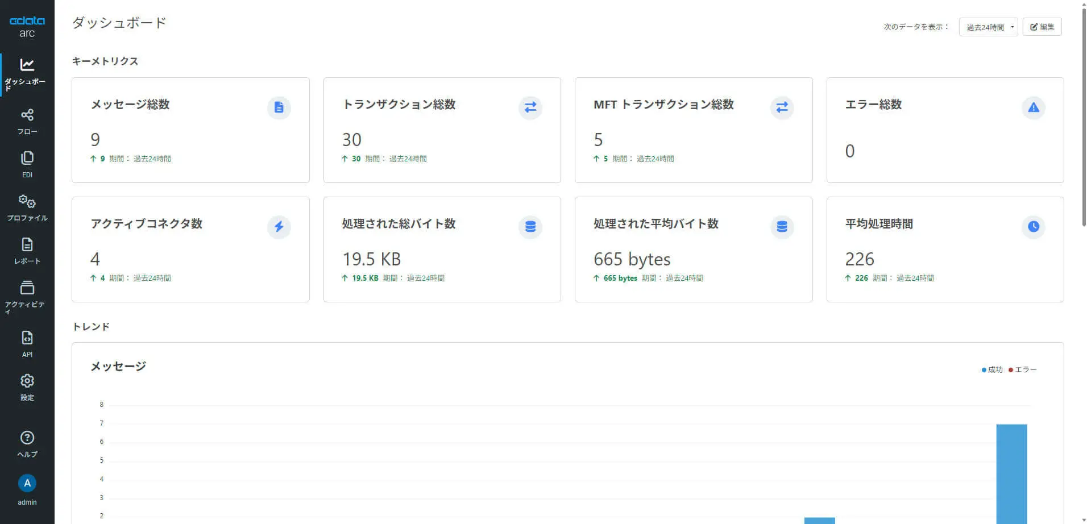Image resolution: width=1087 pixels, height=524 pixels.
Task: Click the arrows icon on トランザクション総数 card
Action: 530,107
